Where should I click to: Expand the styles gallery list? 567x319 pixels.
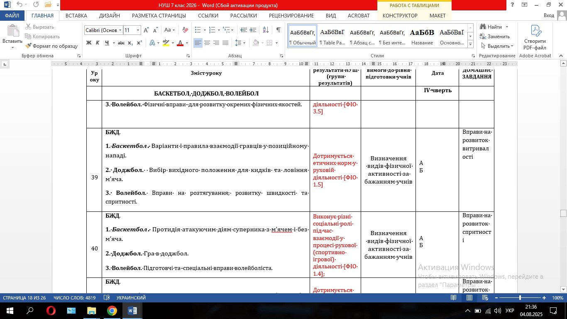tap(470, 43)
